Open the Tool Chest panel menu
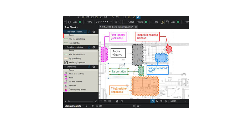The image size is (249, 124). pos(78,27)
